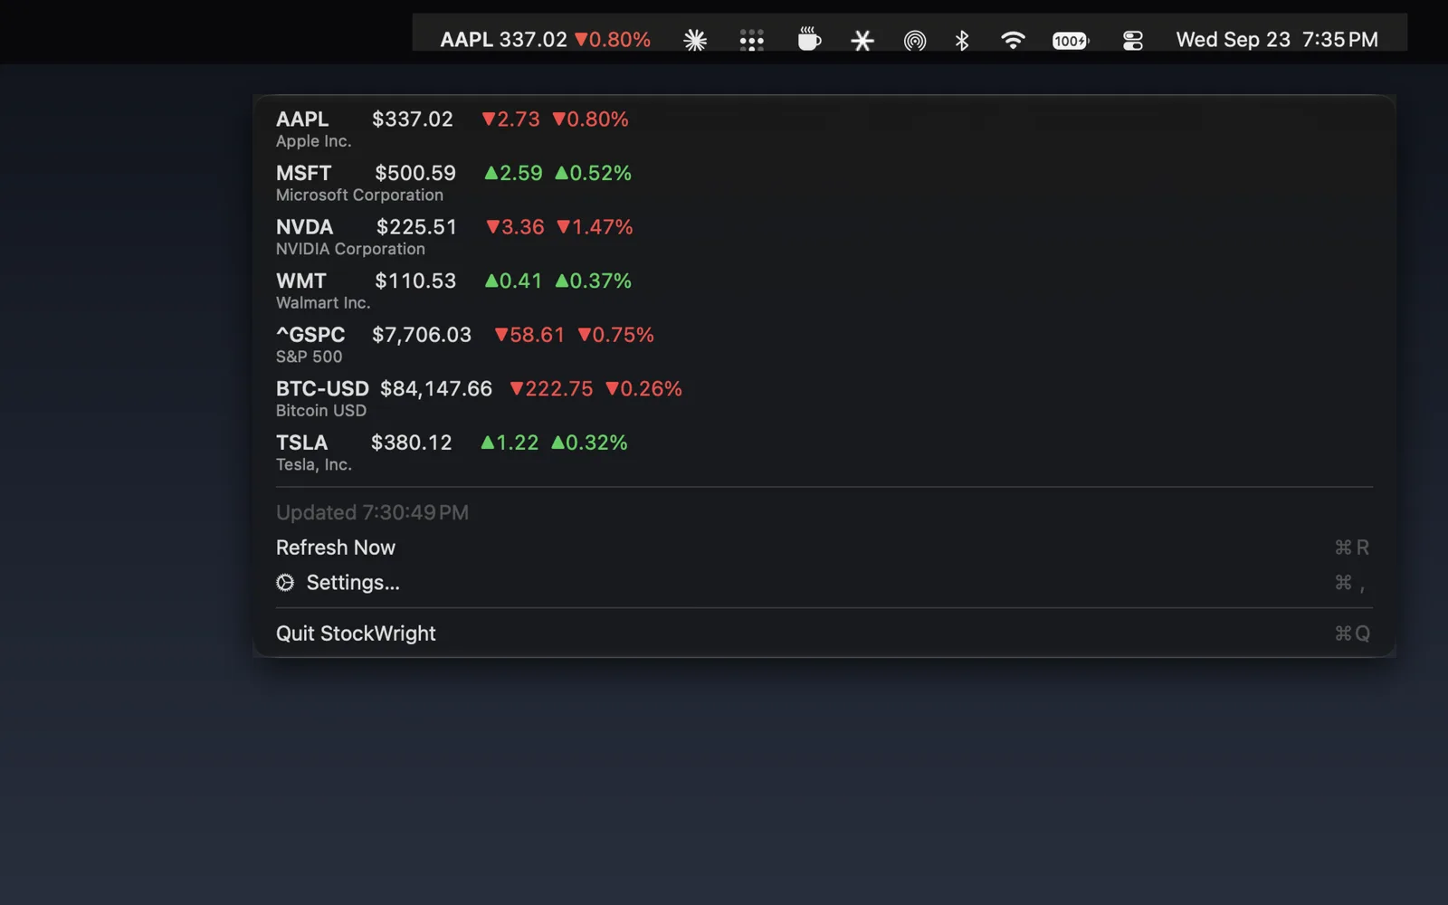Image resolution: width=1448 pixels, height=905 pixels.
Task: Open the starburst icon in menu bar
Action: point(695,40)
